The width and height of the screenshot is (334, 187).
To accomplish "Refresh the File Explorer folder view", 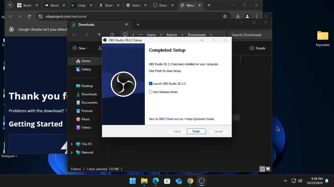I will click(112, 35).
